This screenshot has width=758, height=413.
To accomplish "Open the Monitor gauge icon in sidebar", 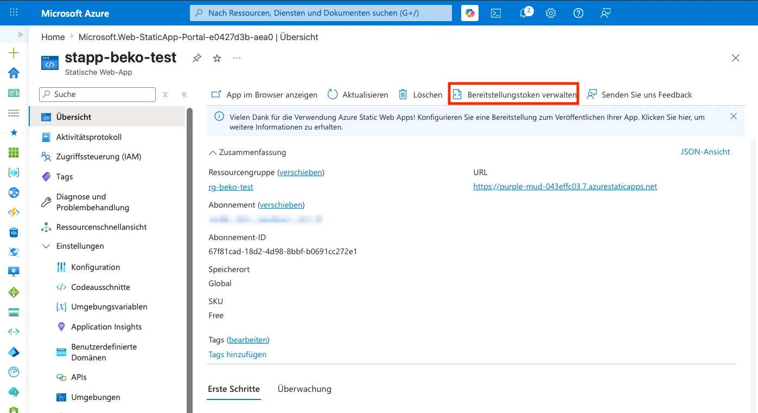I will [14, 372].
